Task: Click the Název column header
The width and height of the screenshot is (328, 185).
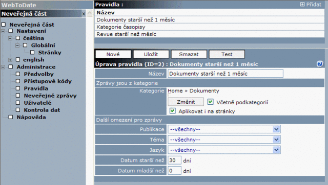Action: pyautogui.click(x=106, y=12)
